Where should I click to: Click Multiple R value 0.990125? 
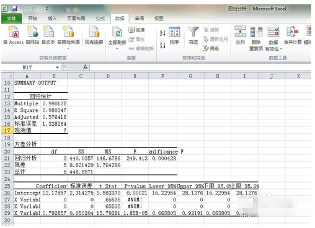[55, 103]
